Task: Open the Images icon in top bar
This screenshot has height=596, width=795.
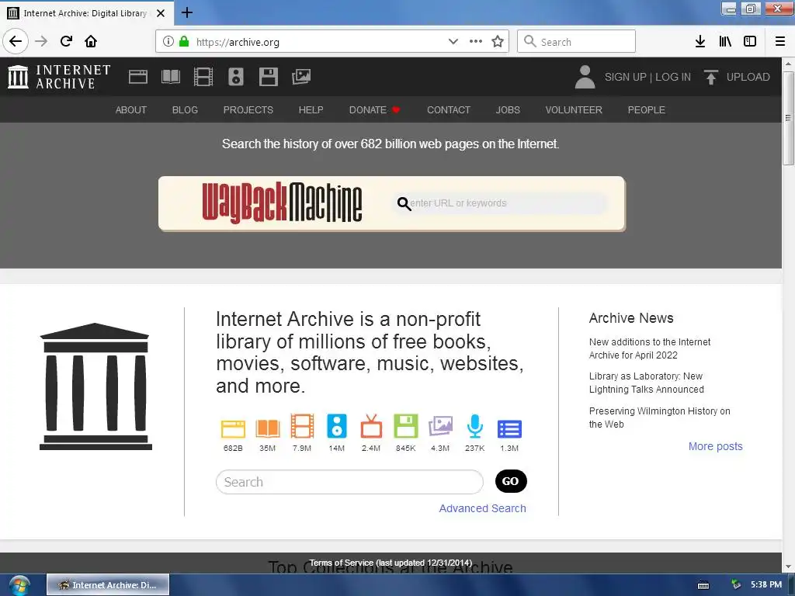Action: [301, 77]
